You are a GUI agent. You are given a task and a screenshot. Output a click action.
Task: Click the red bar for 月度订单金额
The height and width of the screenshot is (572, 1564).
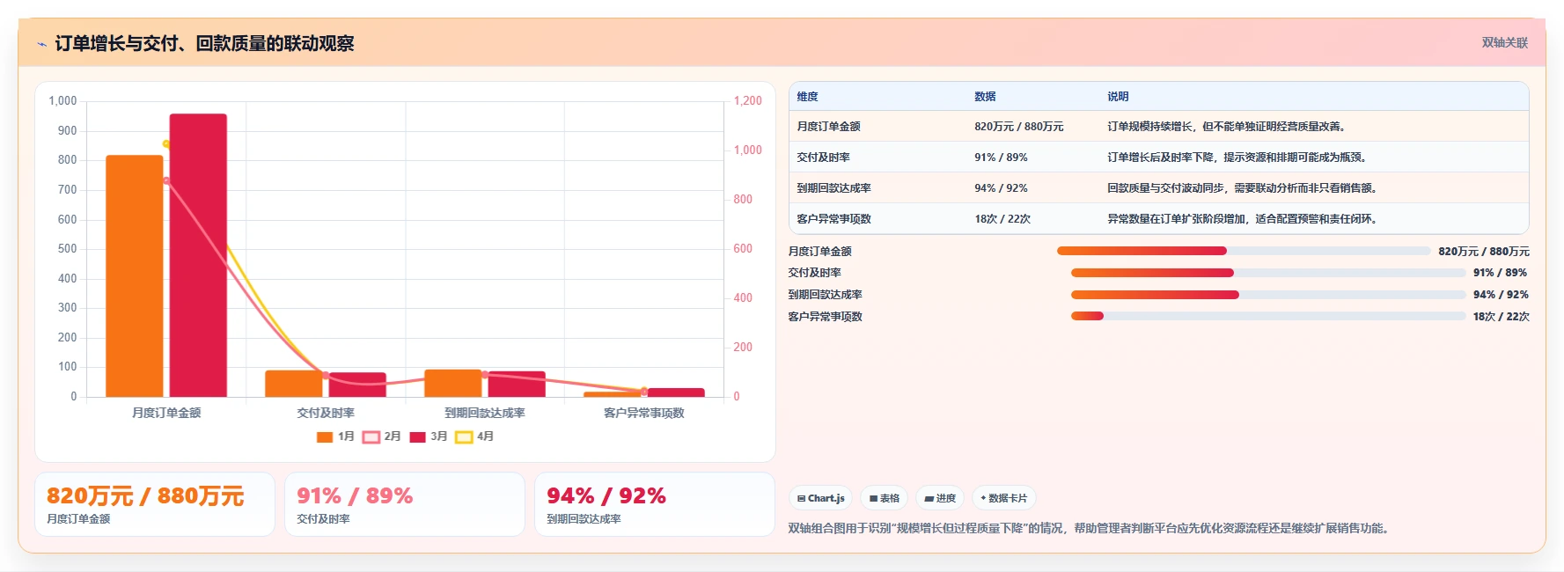tap(198, 255)
